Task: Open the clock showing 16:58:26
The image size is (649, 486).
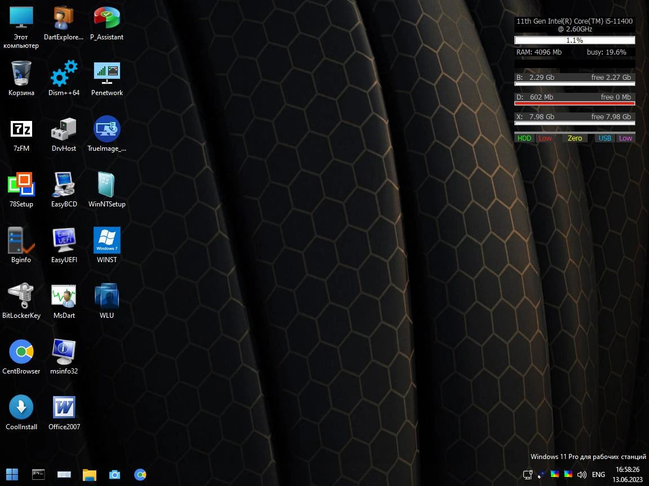Action: click(x=628, y=470)
